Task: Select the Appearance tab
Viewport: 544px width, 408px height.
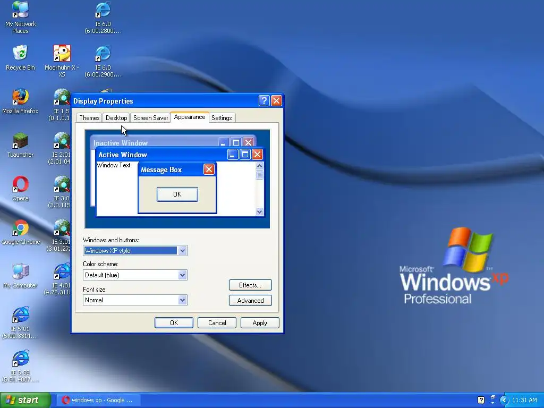Action: [x=190, y=117]
